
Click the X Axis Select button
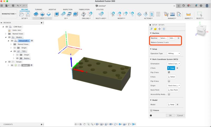tap(171, 77)
